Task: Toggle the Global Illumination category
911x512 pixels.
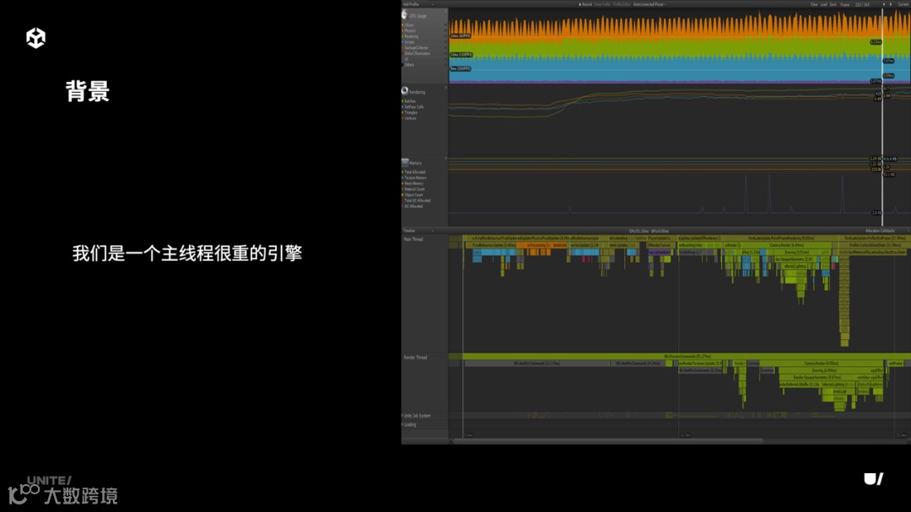Action: [x=417, y=53]
